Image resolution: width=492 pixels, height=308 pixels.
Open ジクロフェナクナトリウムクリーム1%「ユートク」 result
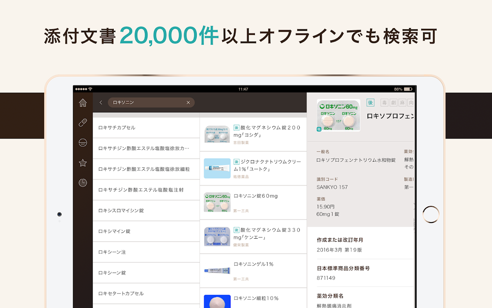(x=253, y=169)
